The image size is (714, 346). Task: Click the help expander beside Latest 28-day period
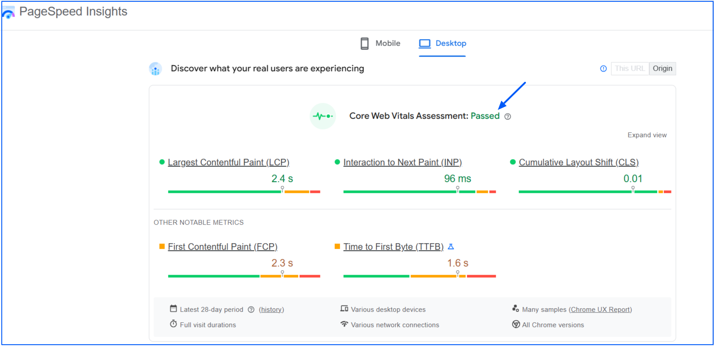click(251, 310)
